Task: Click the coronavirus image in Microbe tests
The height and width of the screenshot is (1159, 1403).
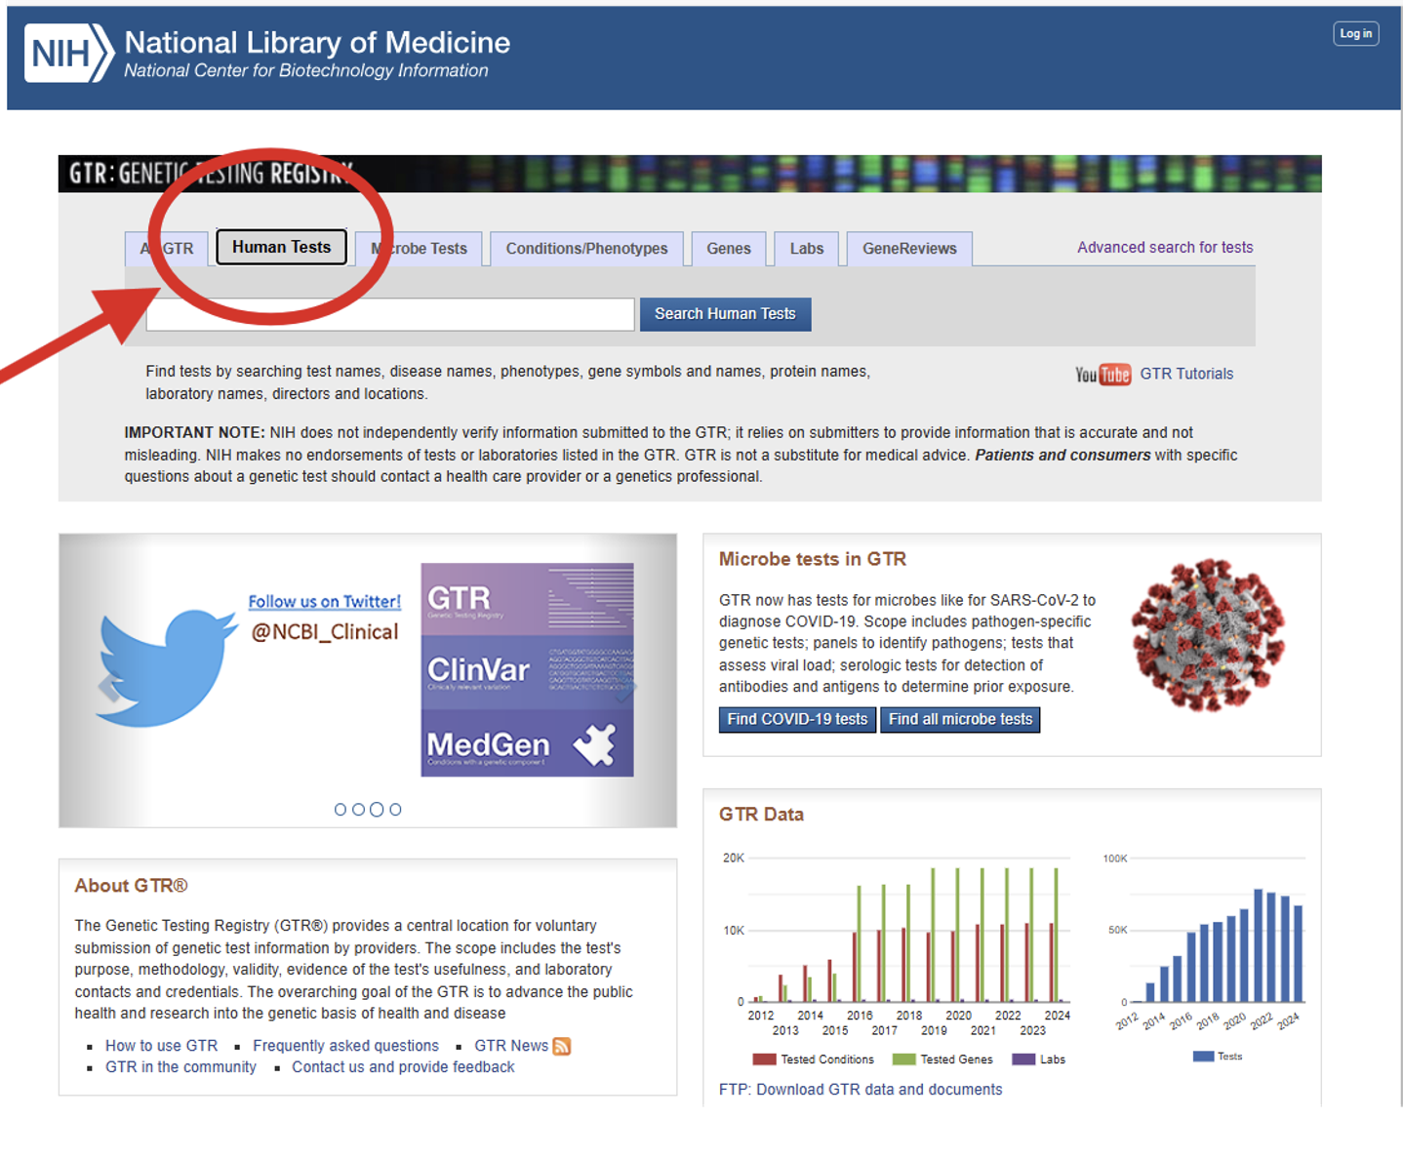Action: (1208, 634)
